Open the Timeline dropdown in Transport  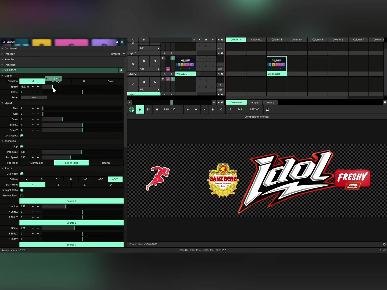(118, 54)
